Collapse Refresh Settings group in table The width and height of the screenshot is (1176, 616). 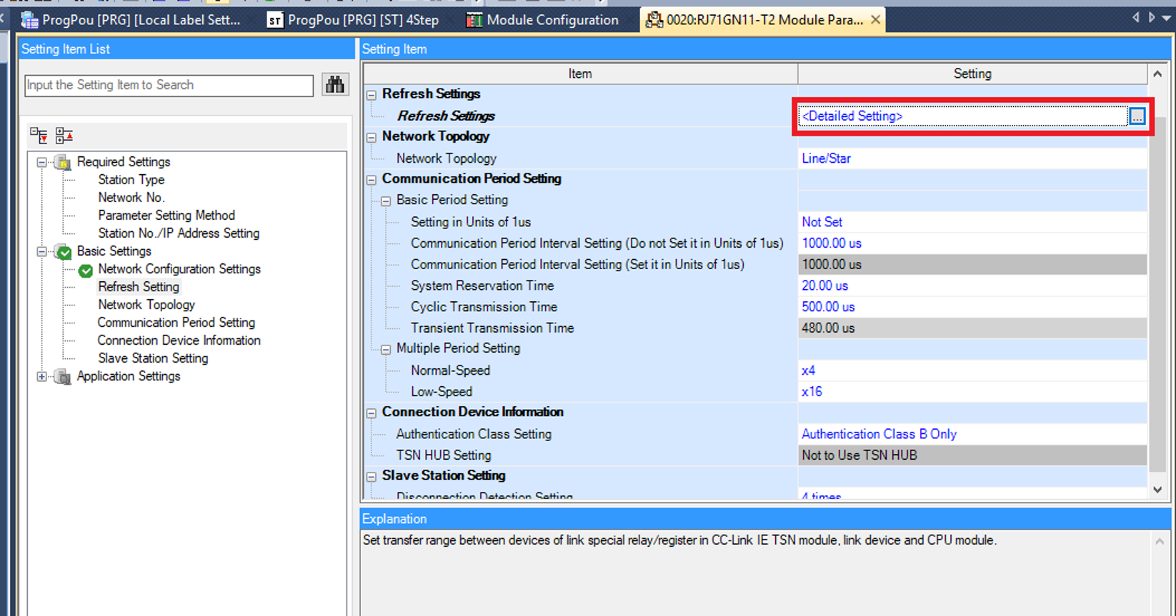click(372, 94)
